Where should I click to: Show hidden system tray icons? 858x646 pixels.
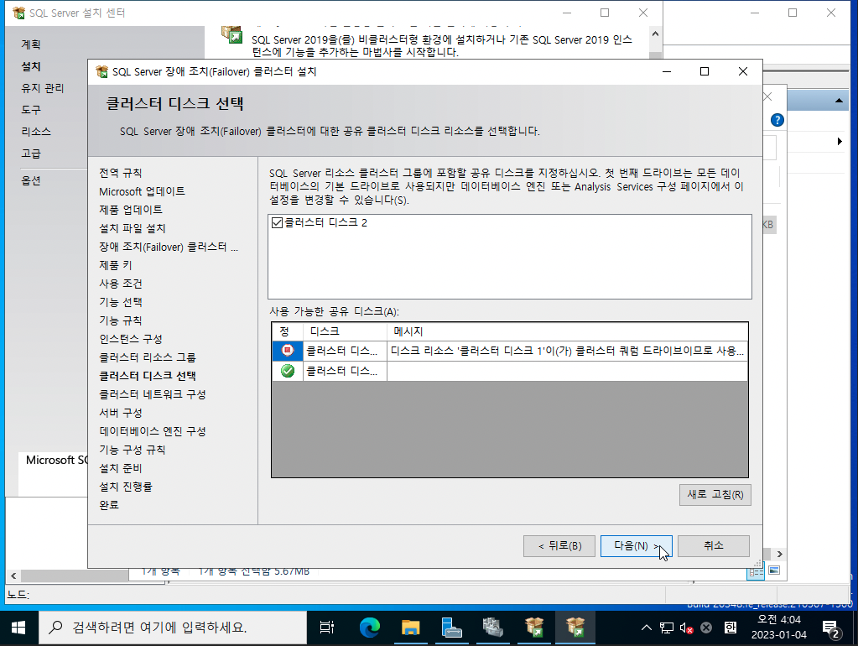(647, 628)
